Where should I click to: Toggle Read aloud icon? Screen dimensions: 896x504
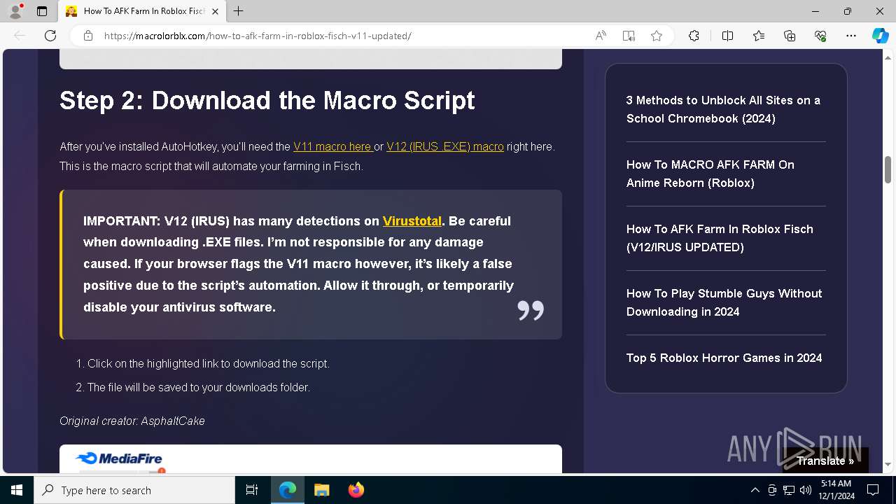601,36
